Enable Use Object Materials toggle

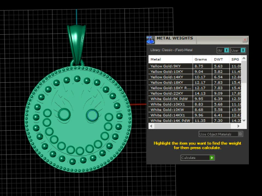point(221,134)
